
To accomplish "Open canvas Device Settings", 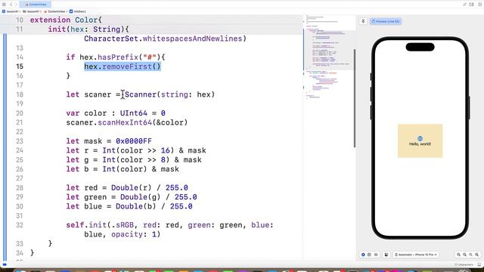I will [386, 255].
